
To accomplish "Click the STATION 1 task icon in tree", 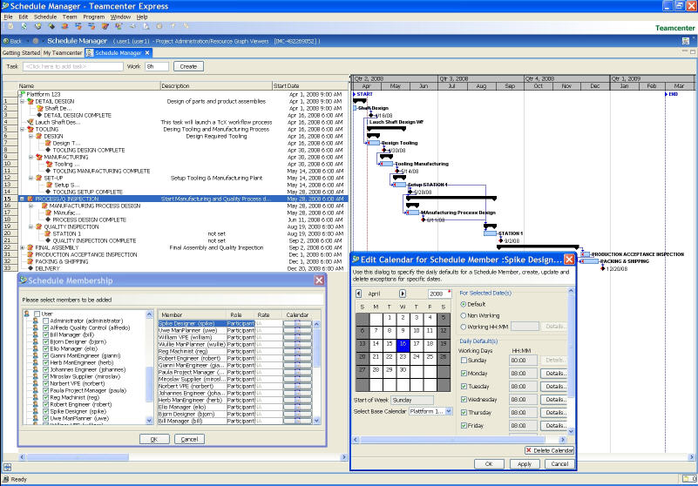I will (x=48, y=233).
